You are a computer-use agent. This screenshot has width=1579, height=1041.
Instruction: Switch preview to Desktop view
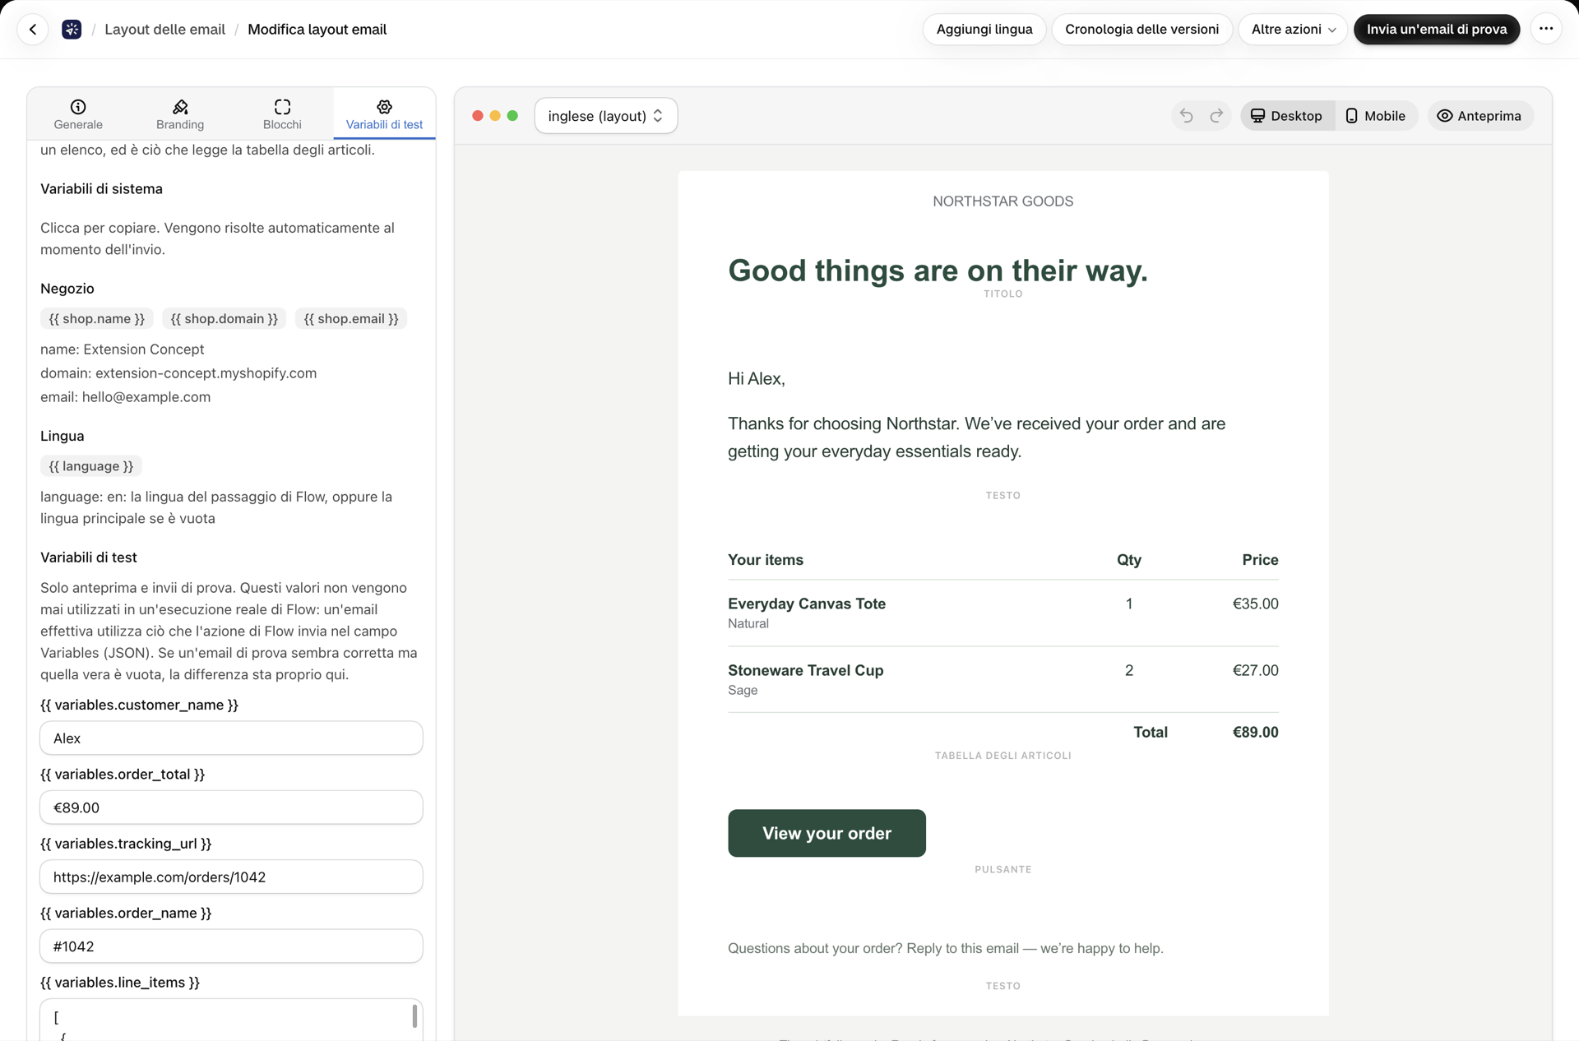pyautogui.click(x=1287, y=116)
